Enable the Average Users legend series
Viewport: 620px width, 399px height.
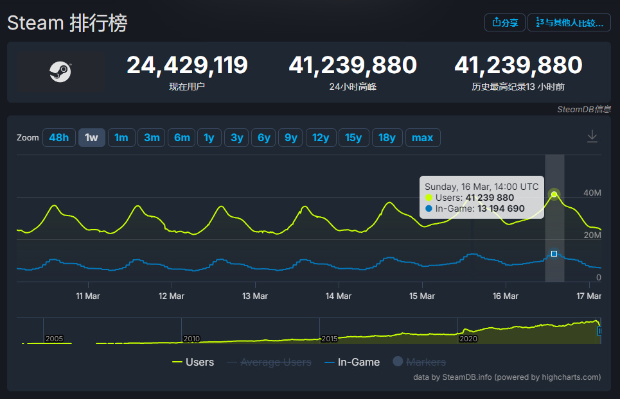[269, 362]
